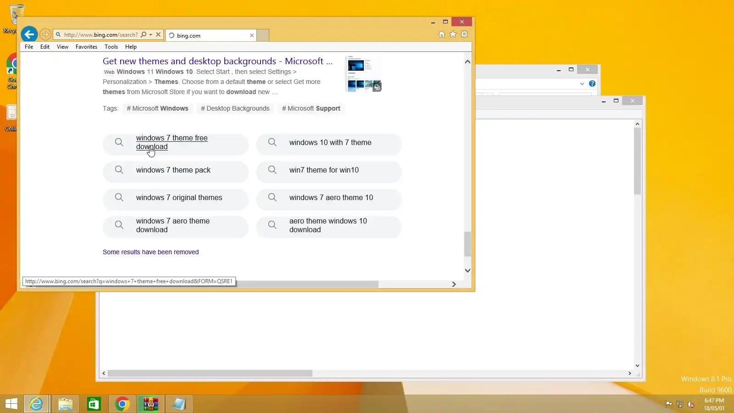Click the IE forward arrow button

(x=45, y=34)
